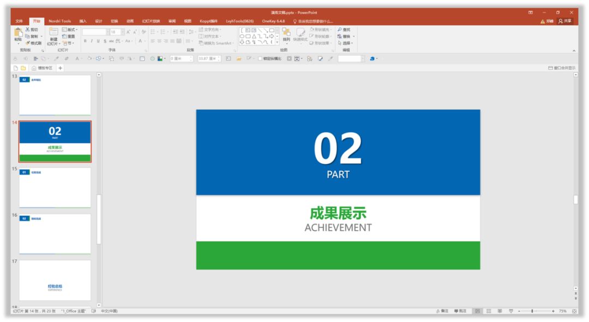Switch to Reading view icon
The width and height of the screenshot is (589, 322).
500,311
